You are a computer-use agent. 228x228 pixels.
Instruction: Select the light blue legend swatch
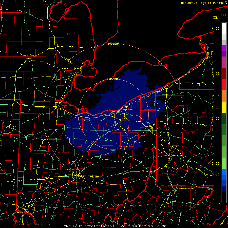pos(224,172)
